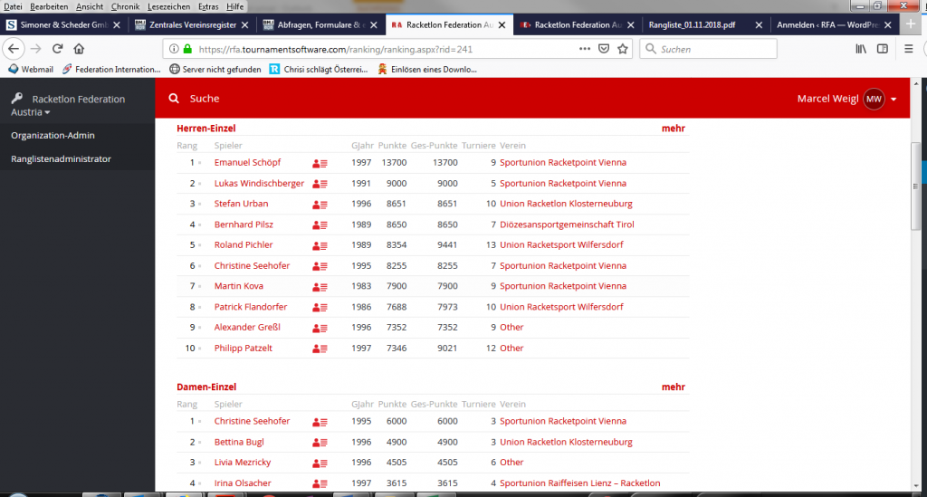Click the scrollbar down arrow
Screen dimensions: 927x497
916,486
